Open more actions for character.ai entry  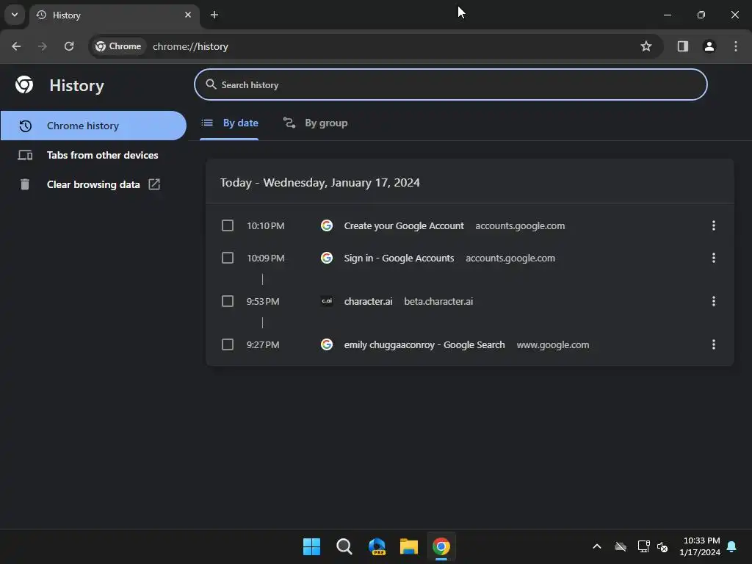[x=714, y=301]
